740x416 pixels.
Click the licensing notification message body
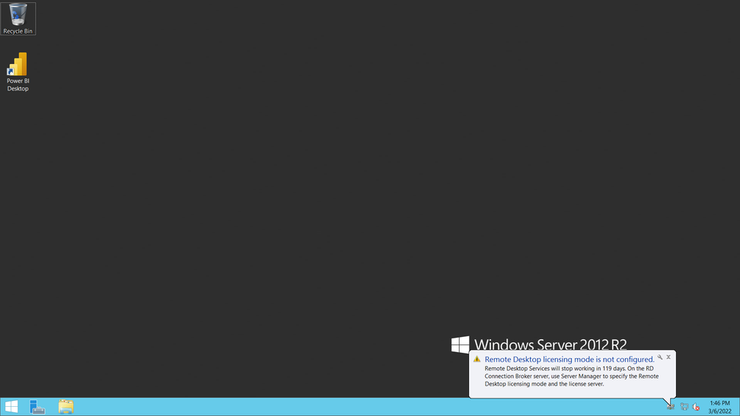572,376
